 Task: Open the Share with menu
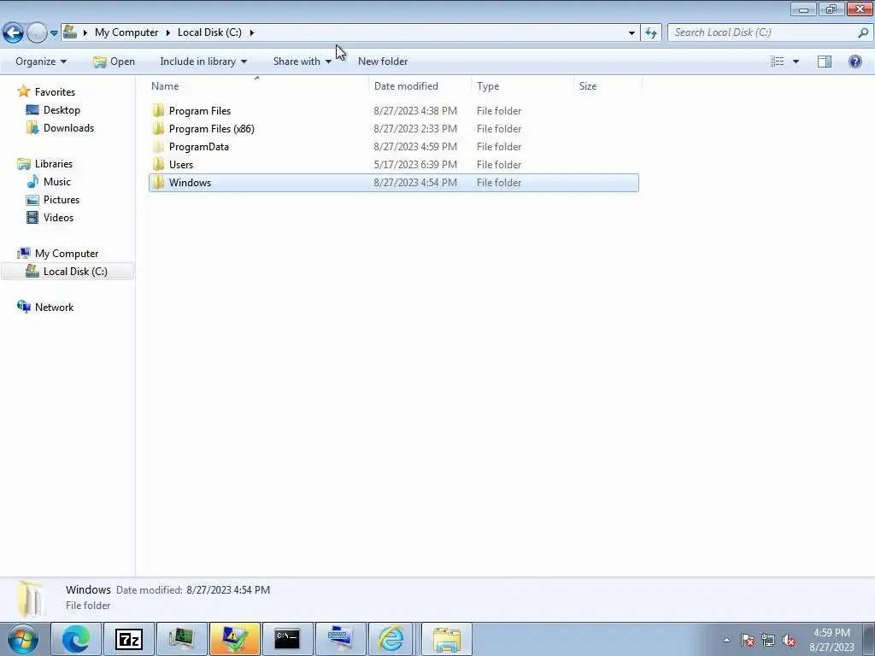click(x=302, y=61)
